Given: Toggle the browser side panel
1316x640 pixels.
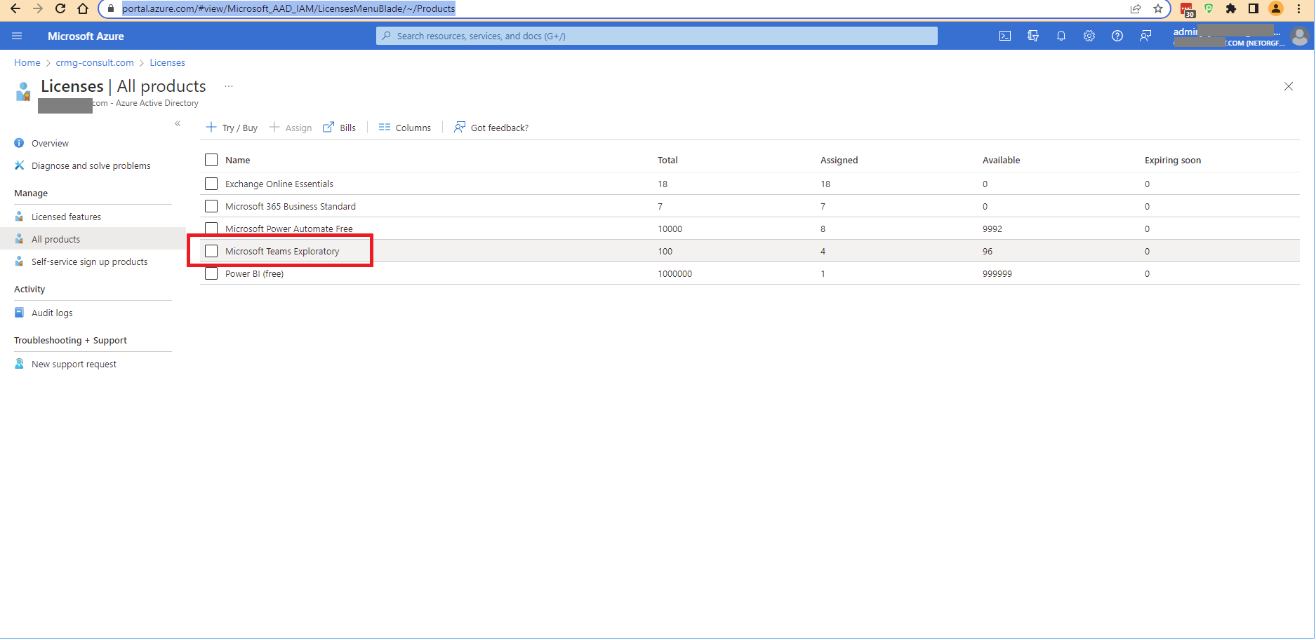Looking at the screenshot, I should tap(1254, 8).
